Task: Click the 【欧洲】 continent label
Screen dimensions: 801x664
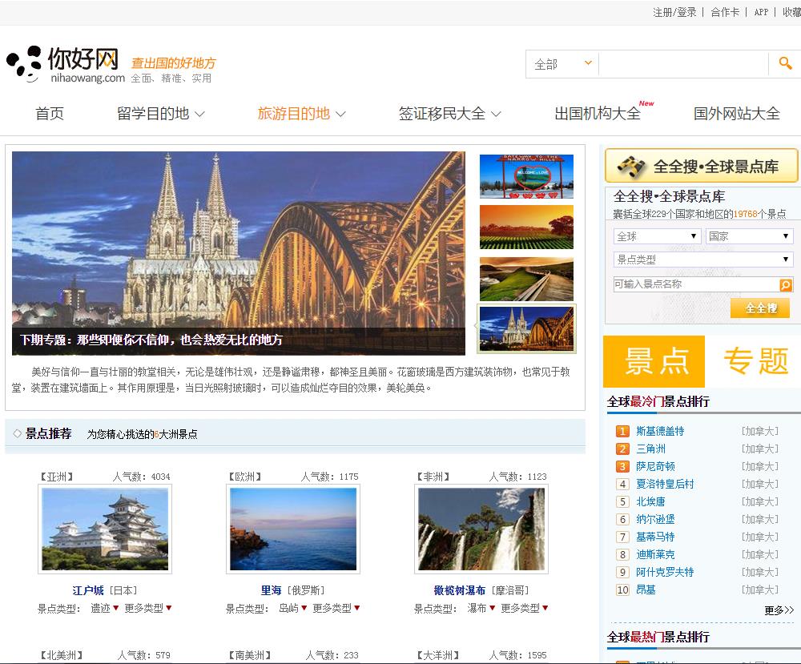Action: [244, 477]
